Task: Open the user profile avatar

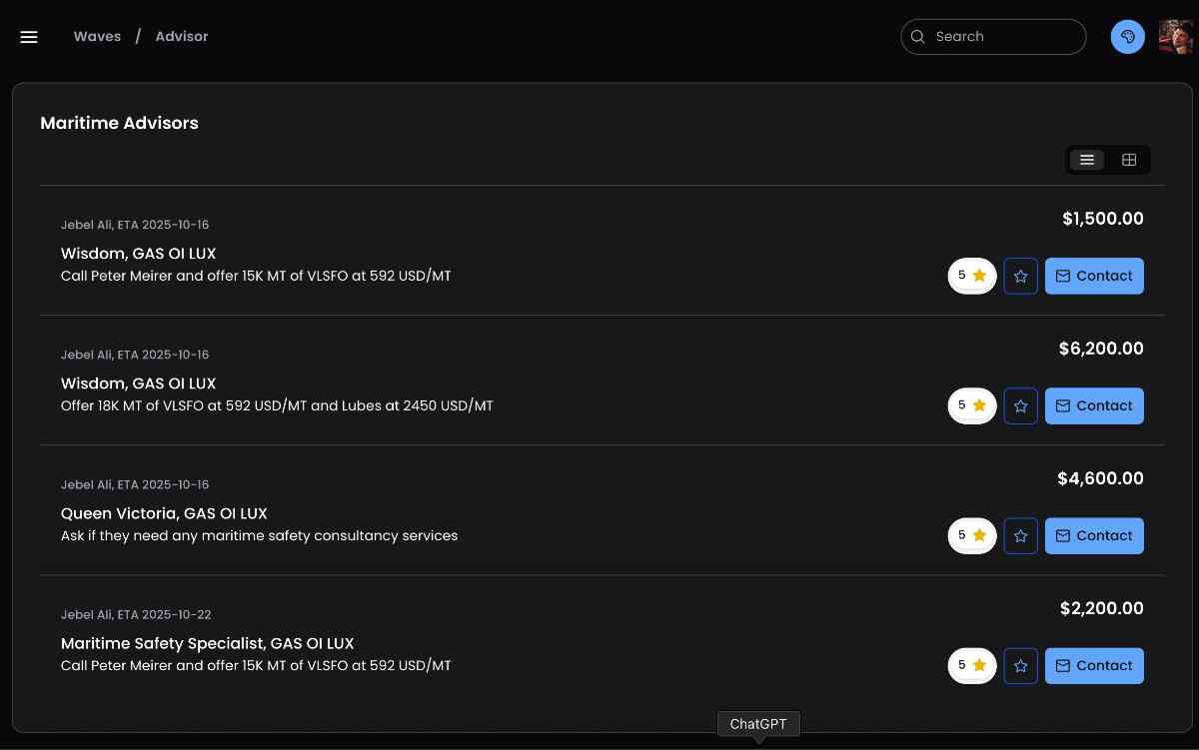Action: pyautogui.click(x=1175, y=37)
